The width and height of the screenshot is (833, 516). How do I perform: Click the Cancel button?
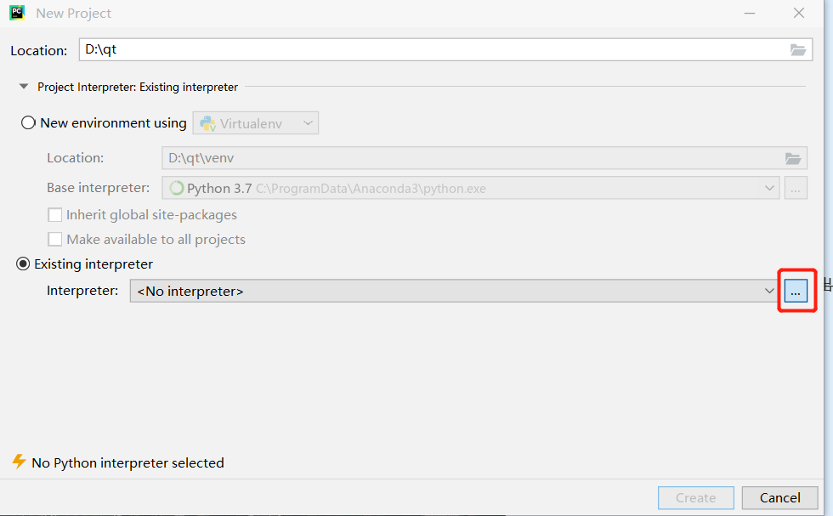[779, 497]
